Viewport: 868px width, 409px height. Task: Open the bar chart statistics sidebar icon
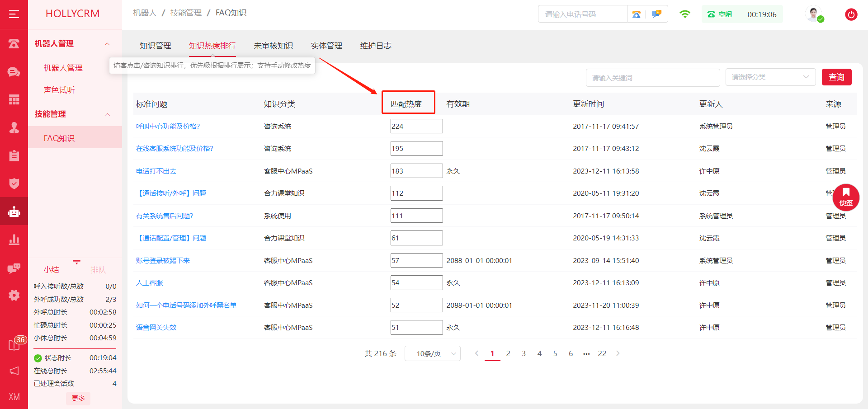pos(14,240)
